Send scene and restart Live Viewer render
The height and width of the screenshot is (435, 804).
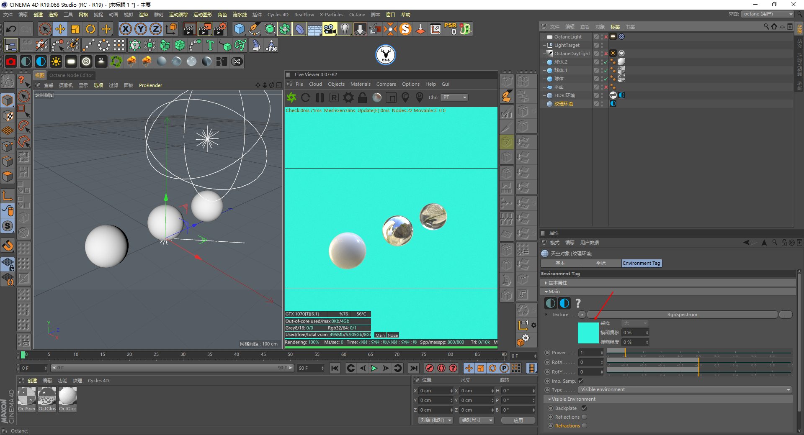coord(291,97)
